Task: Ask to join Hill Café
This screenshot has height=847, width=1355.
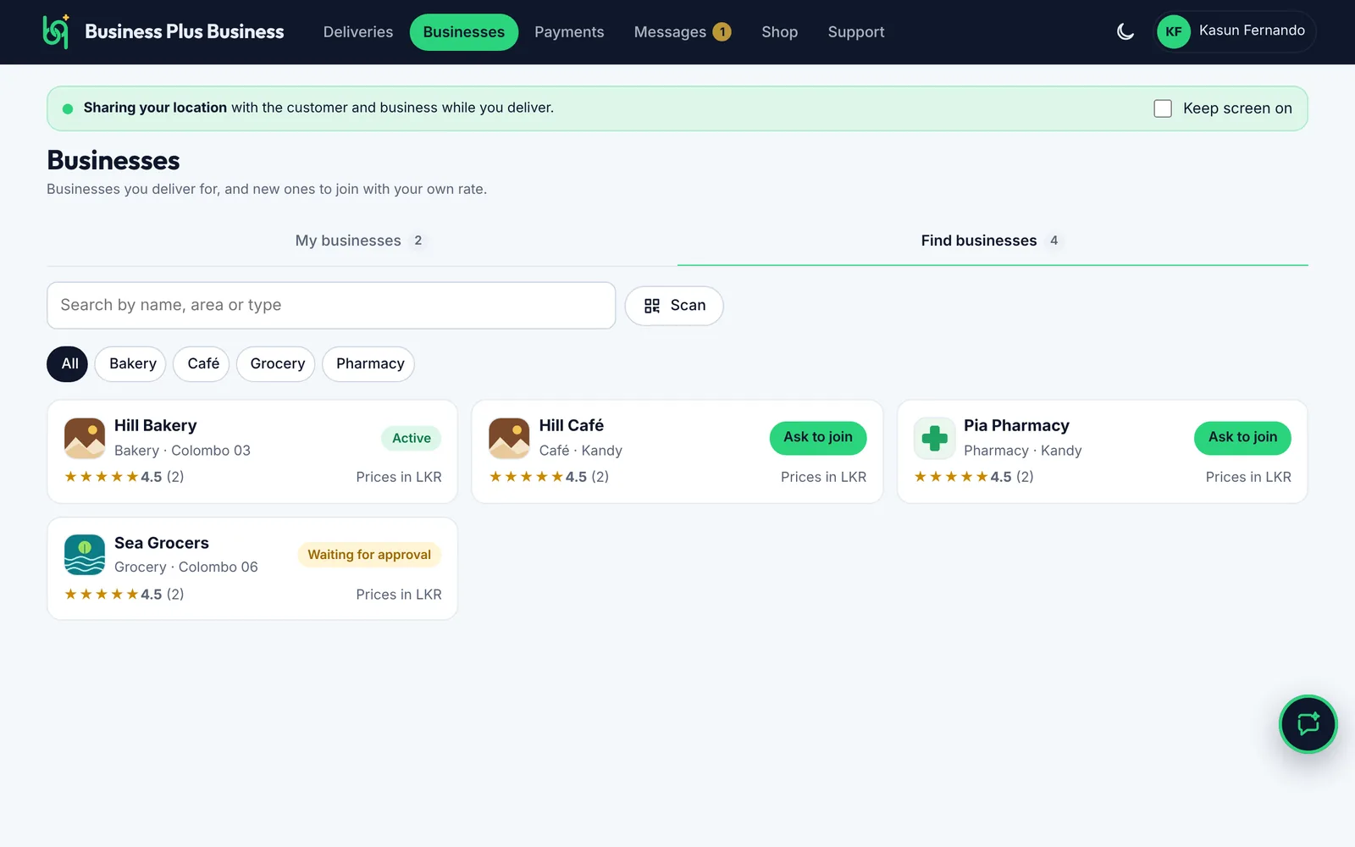Action: 818,437
